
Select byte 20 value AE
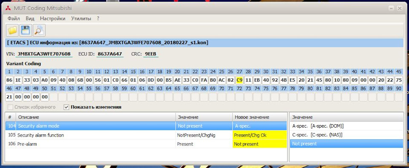coord(177,80)
